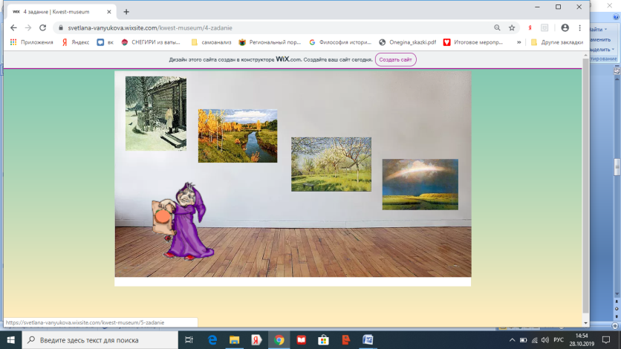Open the zoom magnifier icon in address bar
The height and width of the screenshot is (349, 621).
pyautogui.click(x=497, y=27)
